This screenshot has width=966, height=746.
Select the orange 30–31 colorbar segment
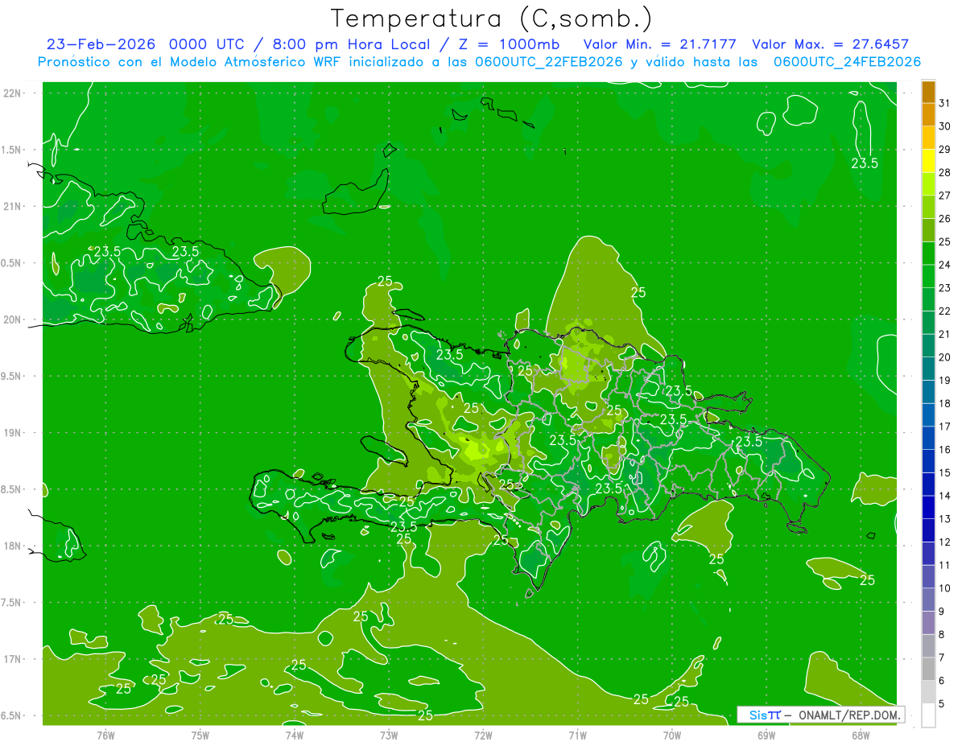click(928, 114)
